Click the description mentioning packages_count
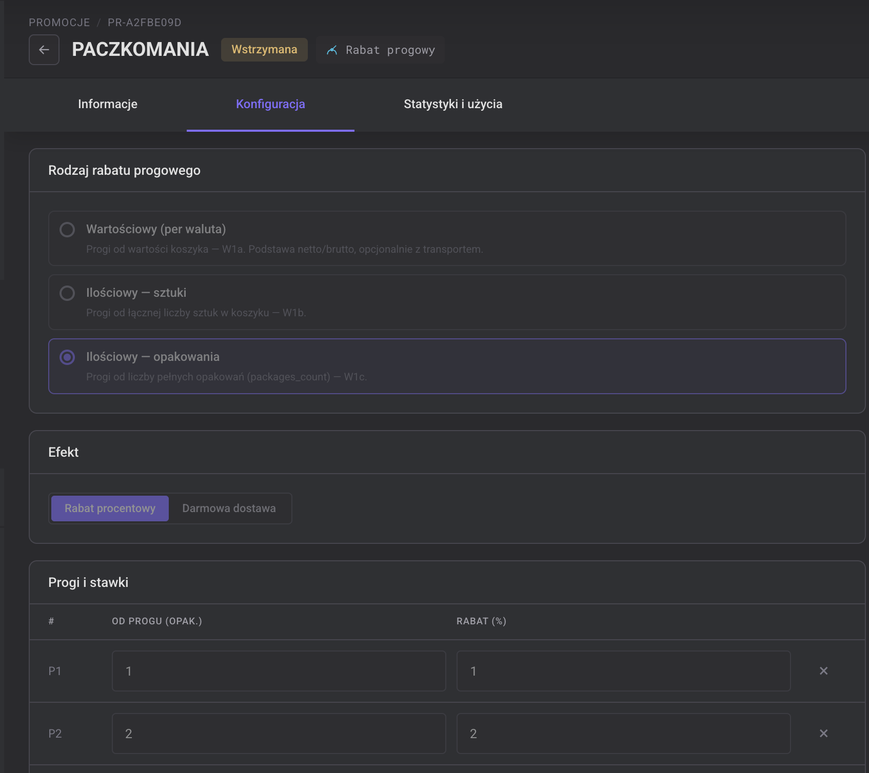Image resolution: width=869 pixels, height=773 pixels. pyautogui.click(x=226, y=377)
